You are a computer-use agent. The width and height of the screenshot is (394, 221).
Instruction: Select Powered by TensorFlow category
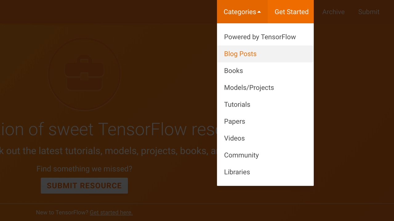tap(260, 37)
